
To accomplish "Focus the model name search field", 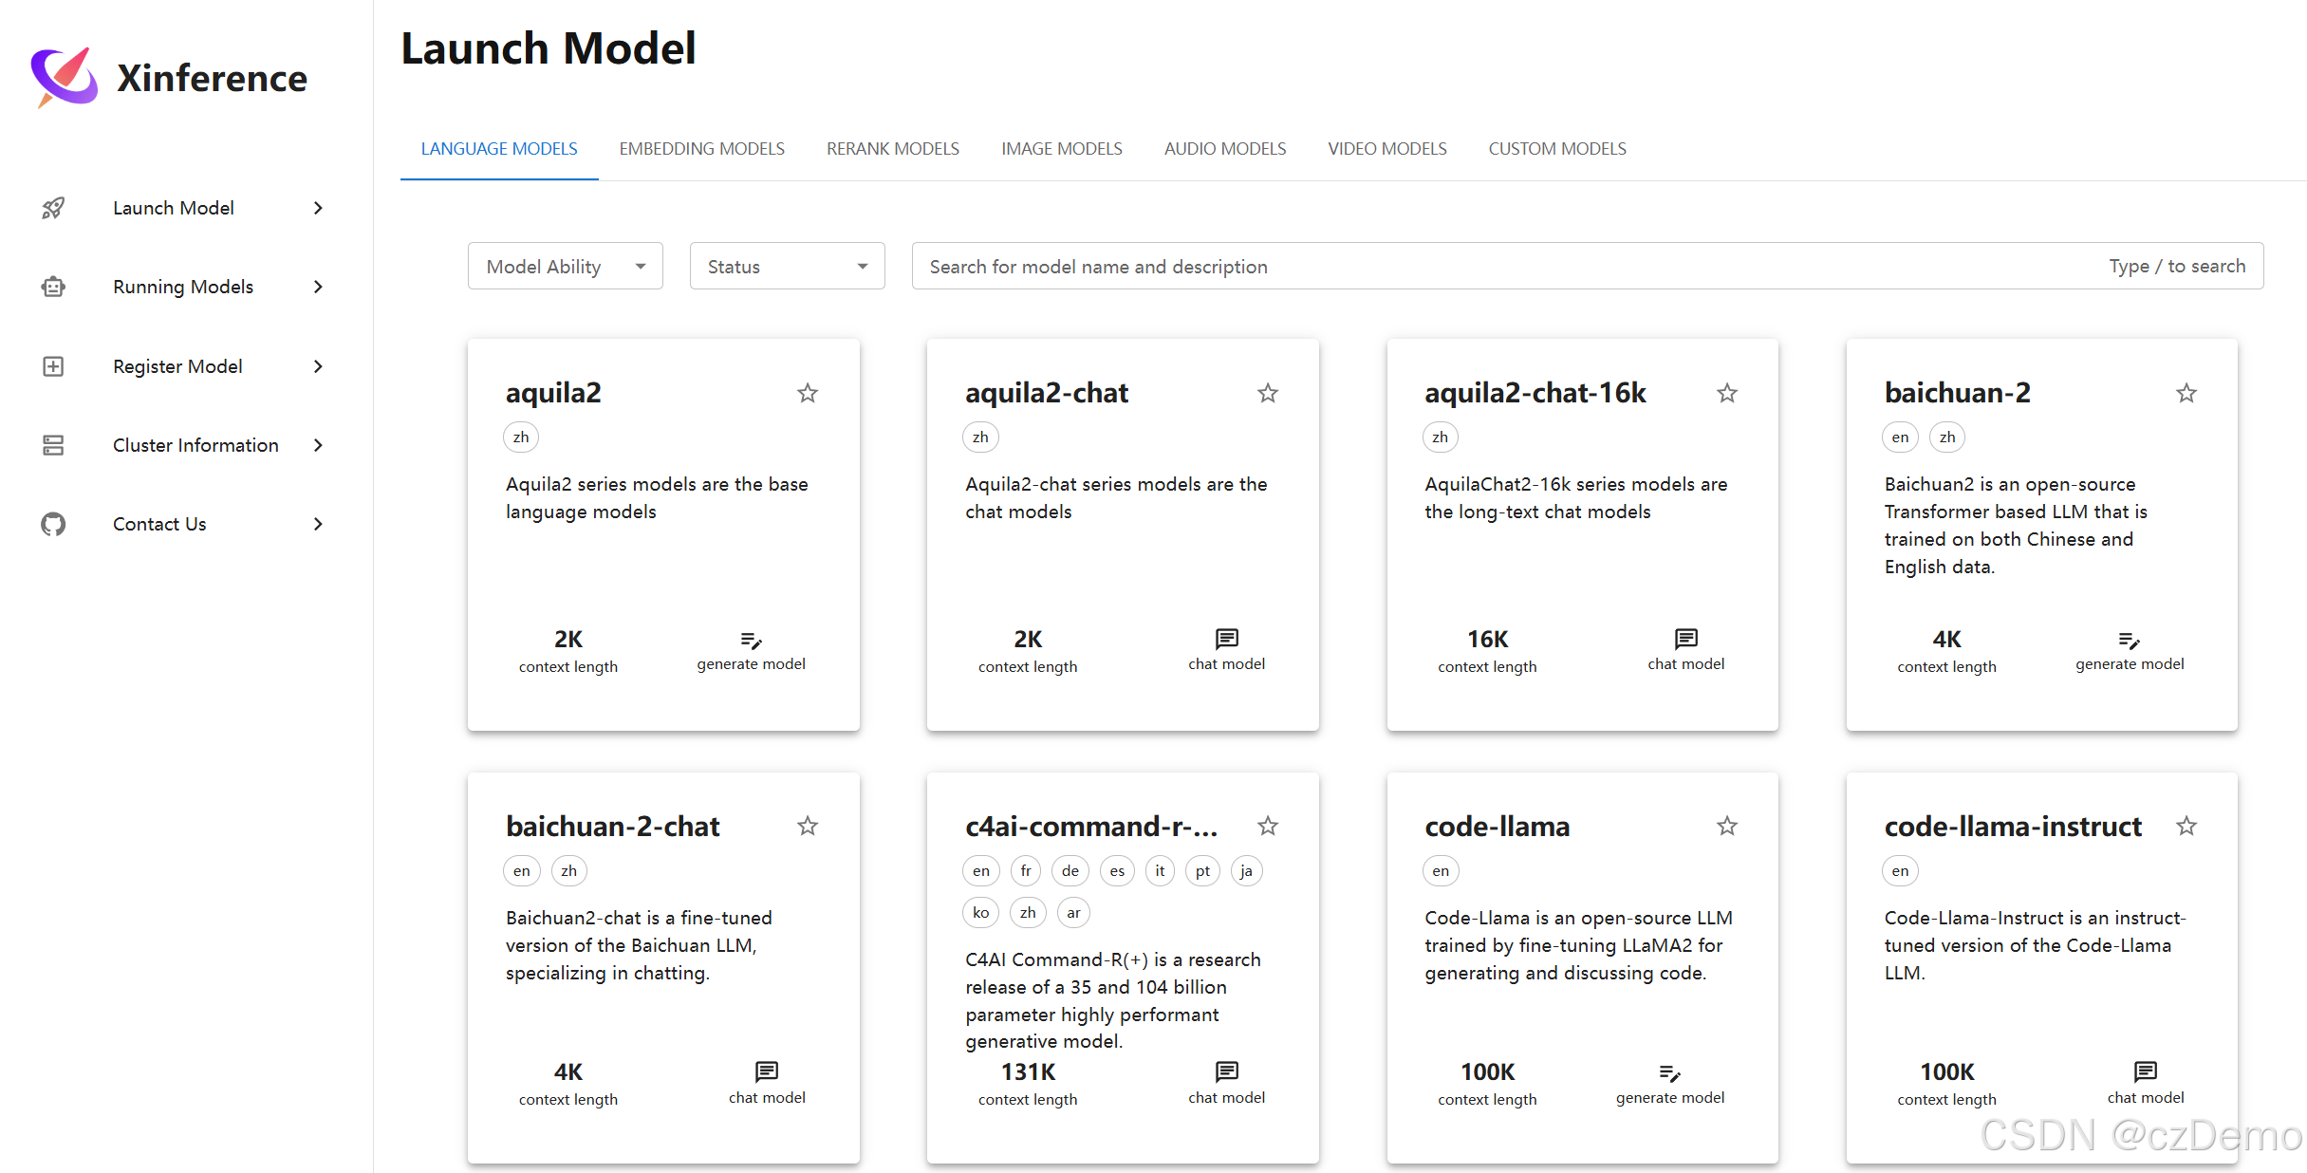I will (x=1587, y=266).
